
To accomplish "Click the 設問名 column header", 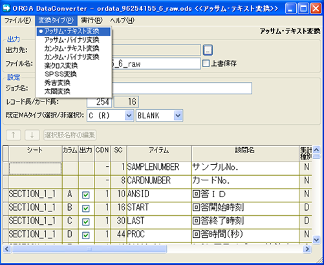I will coord(245,154).
